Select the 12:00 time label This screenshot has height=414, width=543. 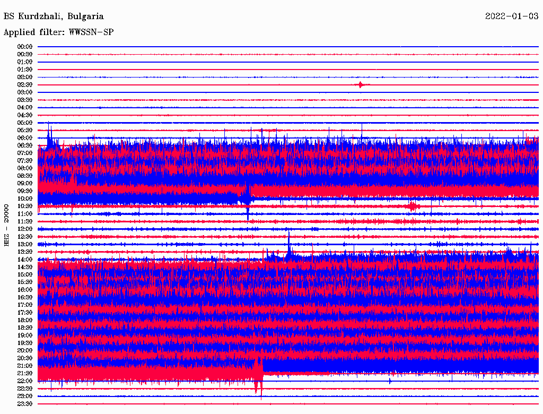pyautogui.click(x=25, y=229)
